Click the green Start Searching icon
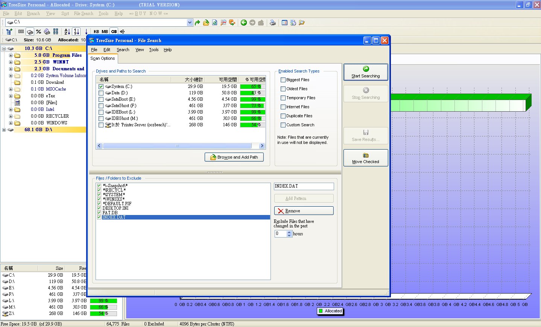The image size is (541, 327). 366,69
